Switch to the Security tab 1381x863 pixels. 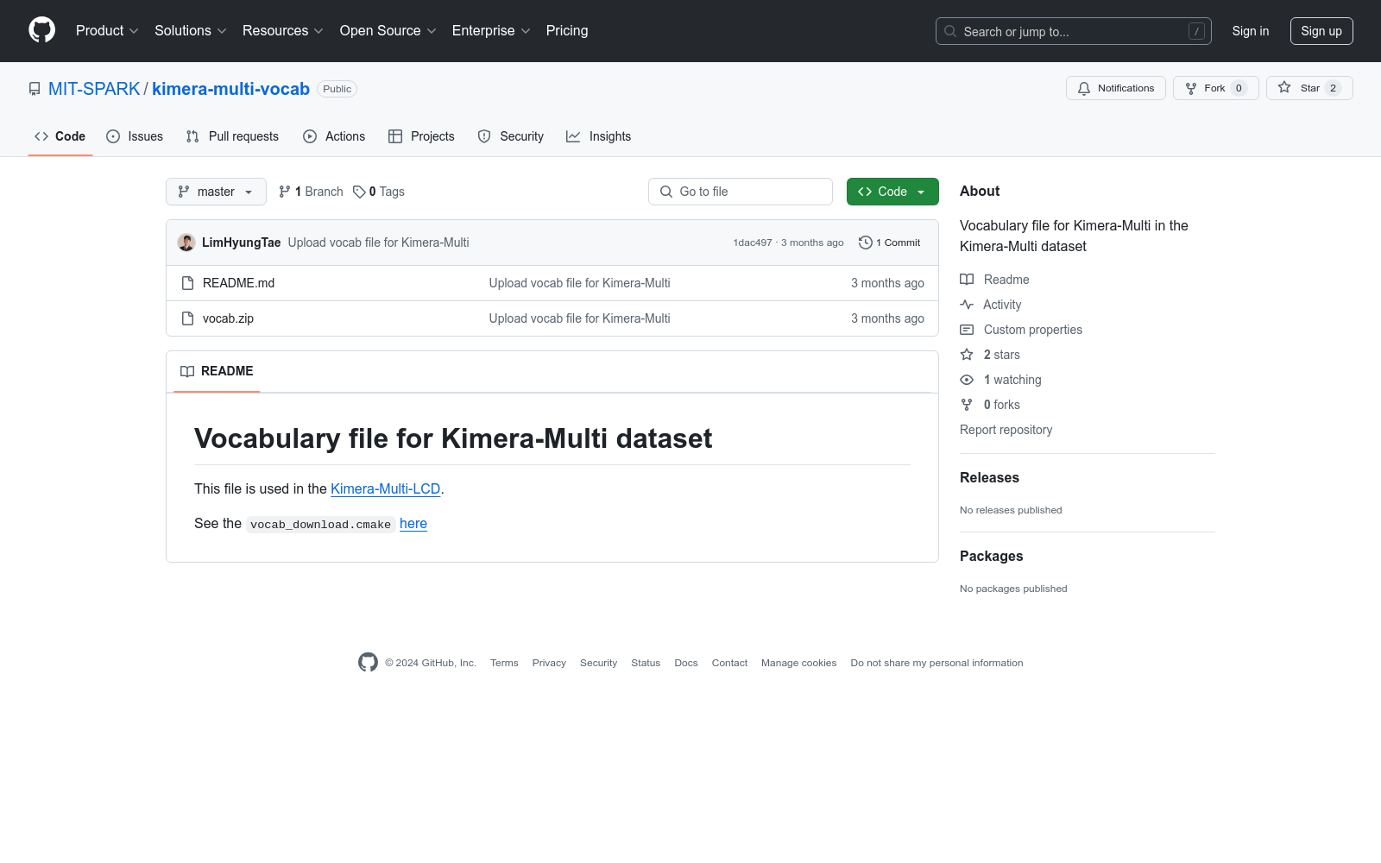click(x=511, y=136)
